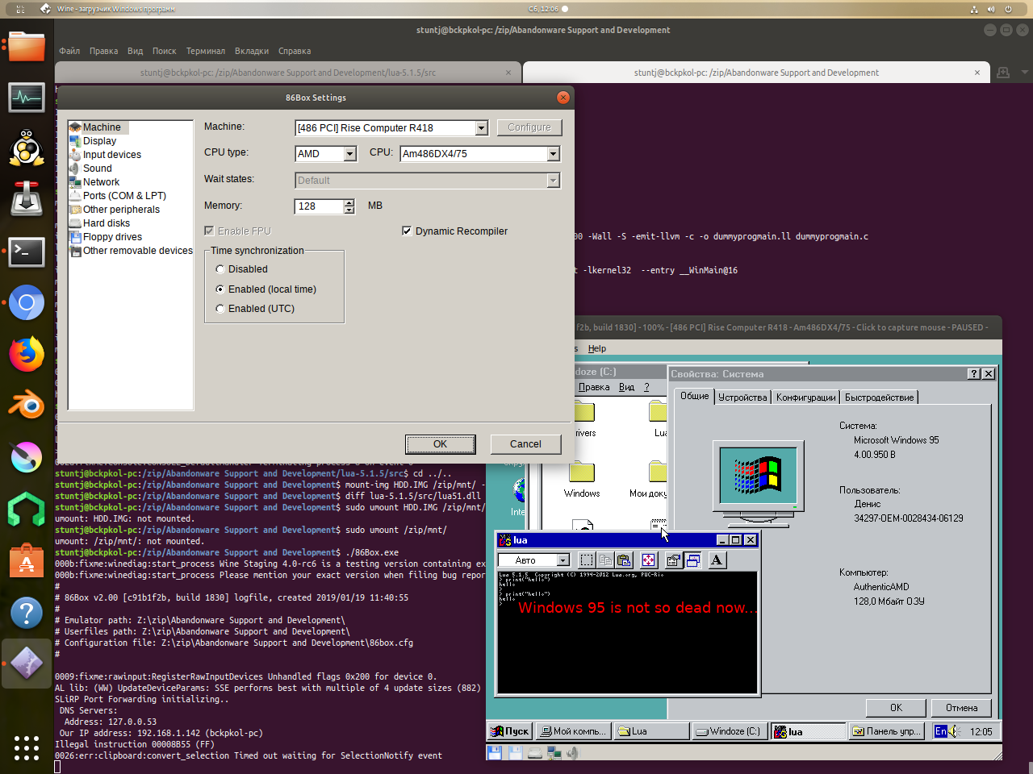Click the Пуск start button
This screenshot has width=1033, height=774.
pyautogui.click(x=509, y=731)
